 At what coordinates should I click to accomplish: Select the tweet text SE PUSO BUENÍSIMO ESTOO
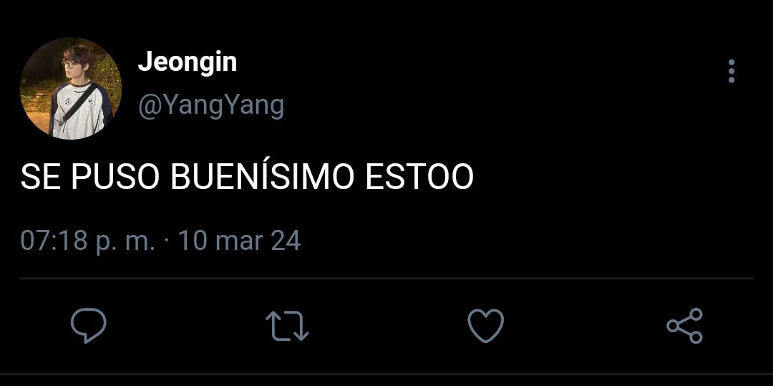pyautogui.click(x=247, y=176)
